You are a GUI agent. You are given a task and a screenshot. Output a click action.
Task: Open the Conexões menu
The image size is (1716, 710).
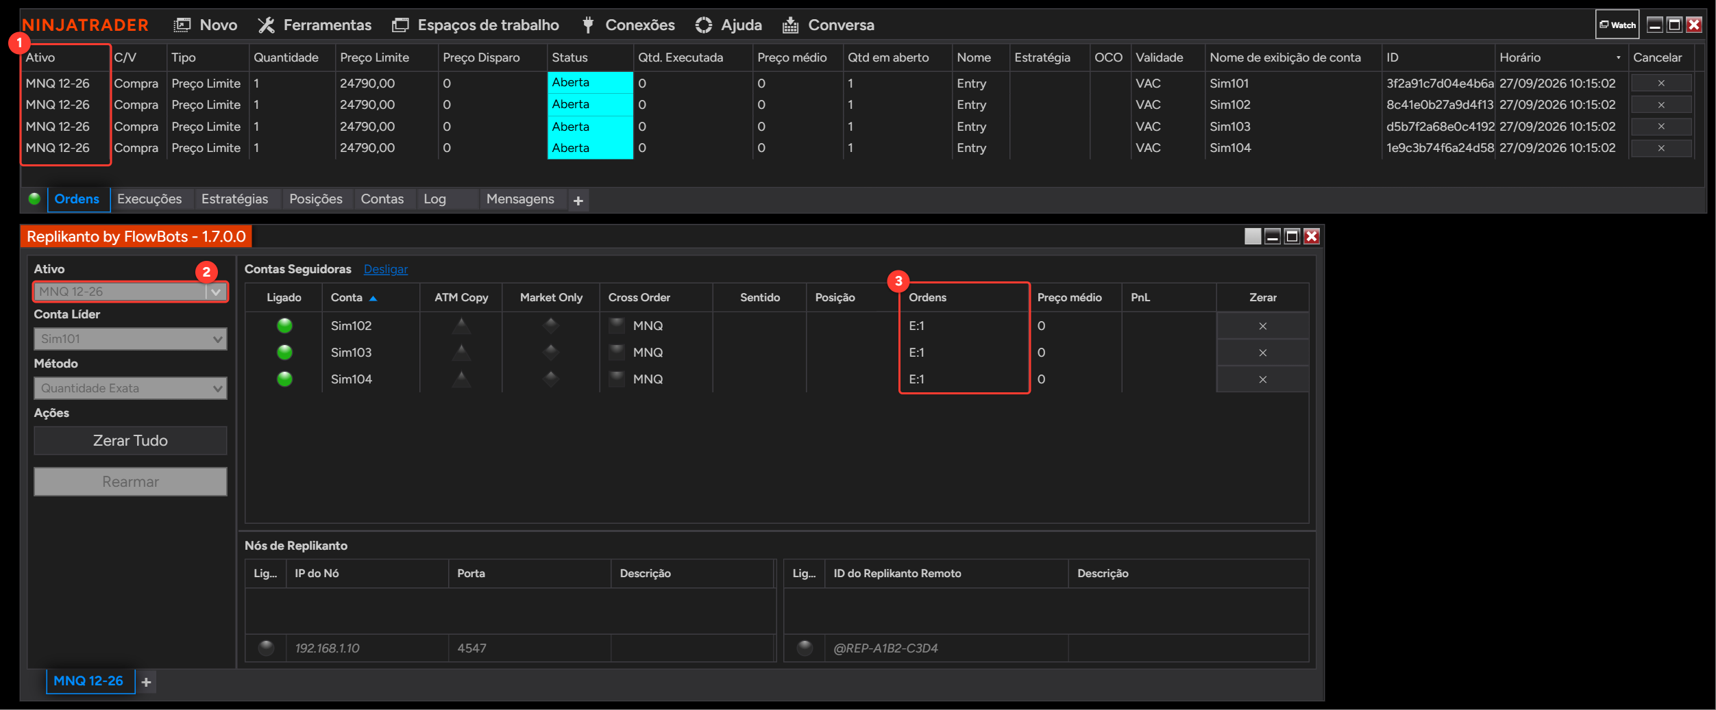tap(628, 25)
